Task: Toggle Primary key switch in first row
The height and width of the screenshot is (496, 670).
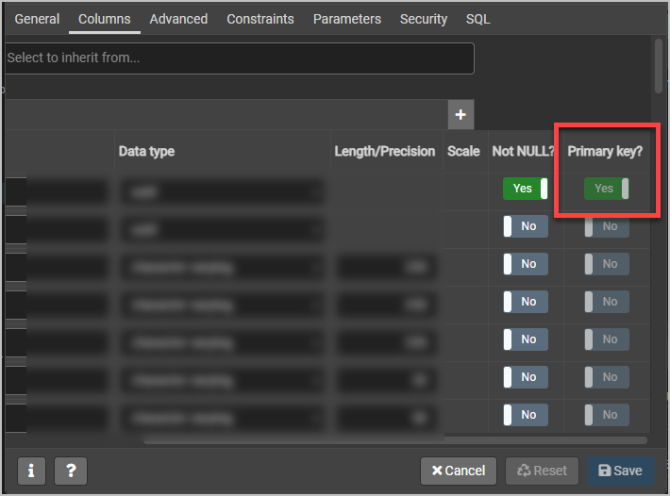Action: click(x=607, y=189)
